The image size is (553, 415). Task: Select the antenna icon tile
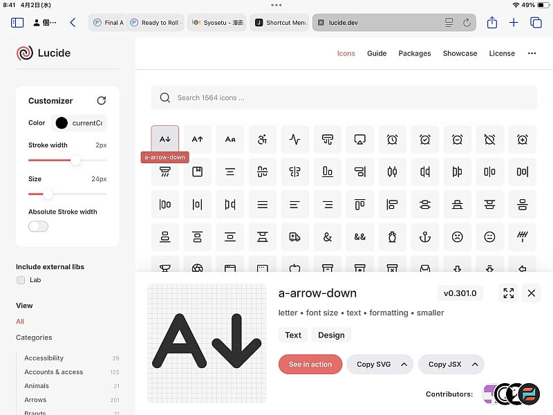click(523, 237)
